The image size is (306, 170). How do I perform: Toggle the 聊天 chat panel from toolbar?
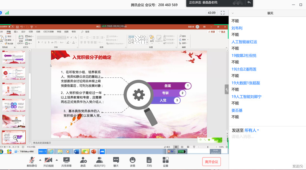click(x=116, y=162)
